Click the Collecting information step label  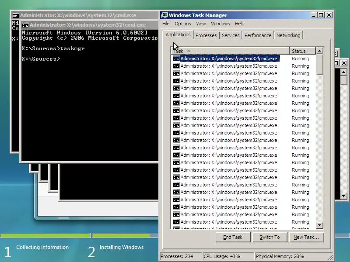(42, 247)
